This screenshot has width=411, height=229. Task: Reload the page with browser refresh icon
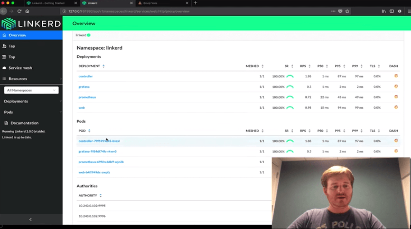(x=19, y=11)
